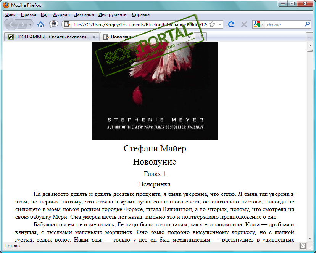Open the Справка menu
Image resolution: width=316 pixels, height=253 pixels.
click(x=141, y=14)
